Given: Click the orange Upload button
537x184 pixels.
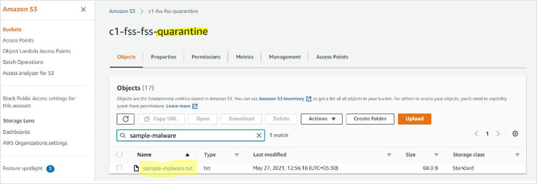Looking at the screenshot, I should point(415,119).
